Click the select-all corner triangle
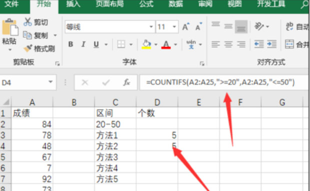This screenshot has height=191, width=310. coord(6,102)
